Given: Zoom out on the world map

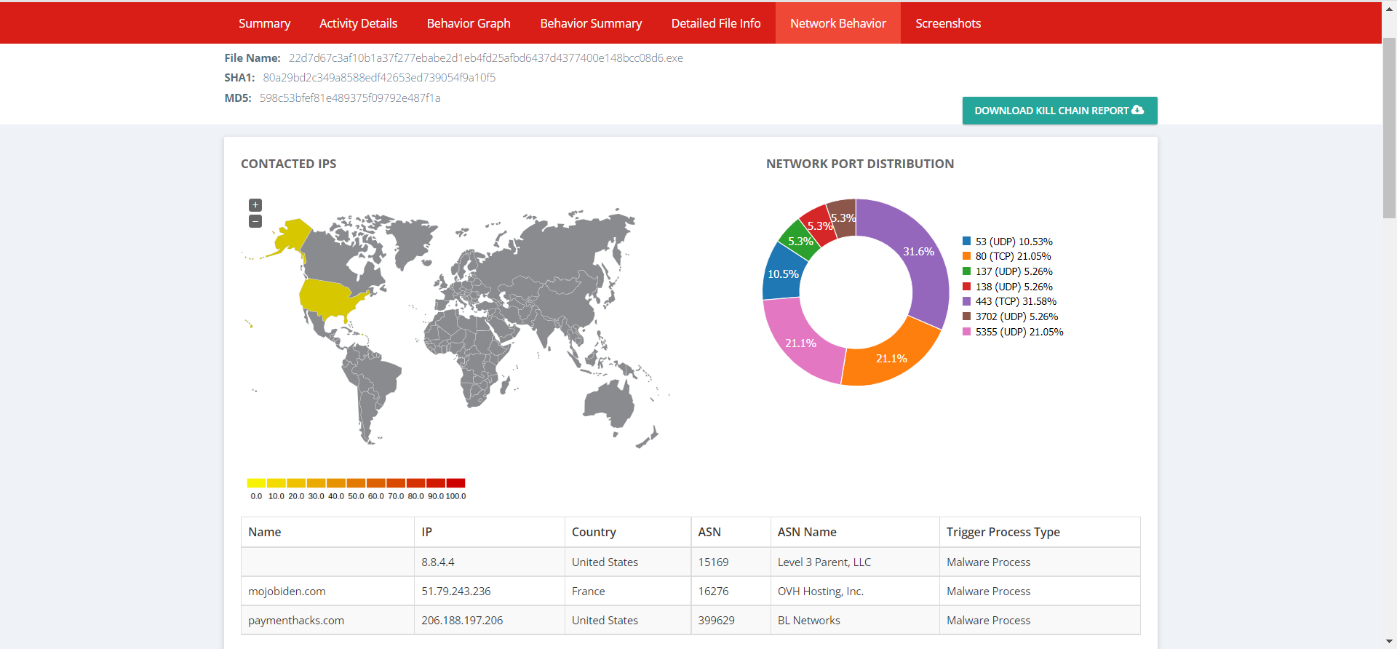Looking at the screenshot, I should 255,221.
